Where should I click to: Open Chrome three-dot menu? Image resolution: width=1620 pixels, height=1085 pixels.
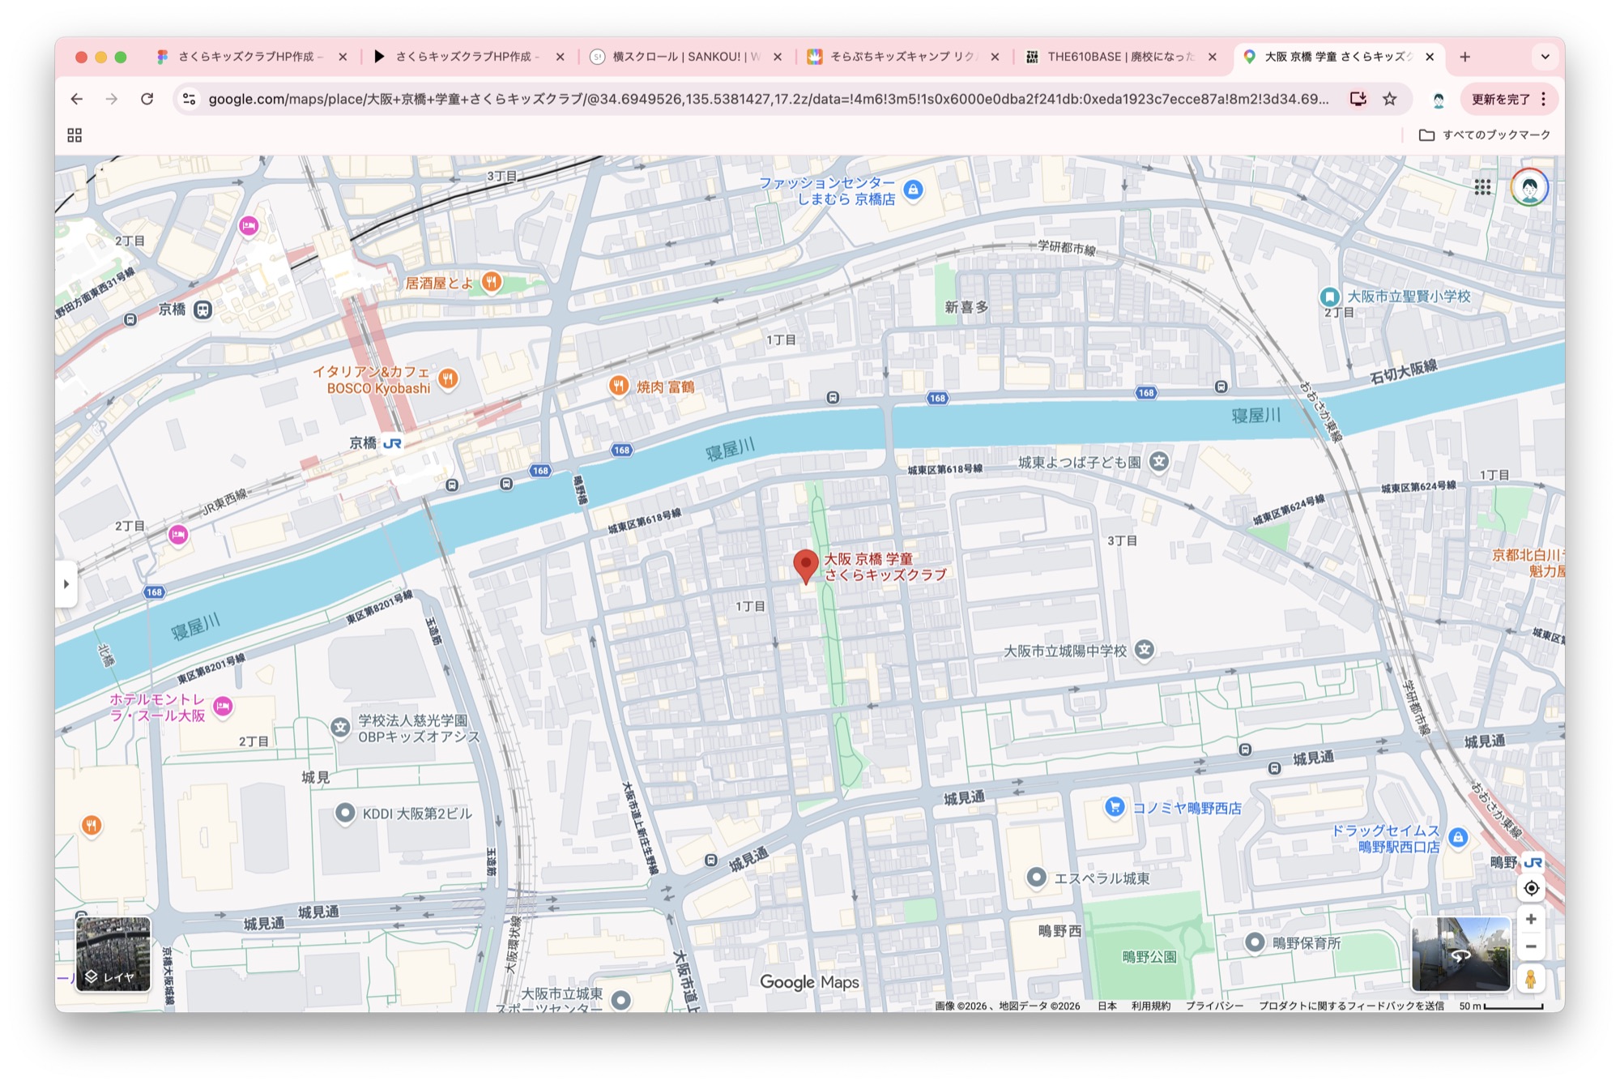click(x=1544, y=99)
